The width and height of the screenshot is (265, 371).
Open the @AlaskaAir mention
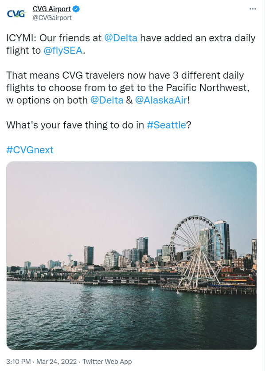coord(161,100)
